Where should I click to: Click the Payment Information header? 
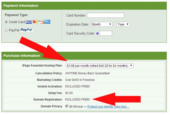[x=21, y=5]
